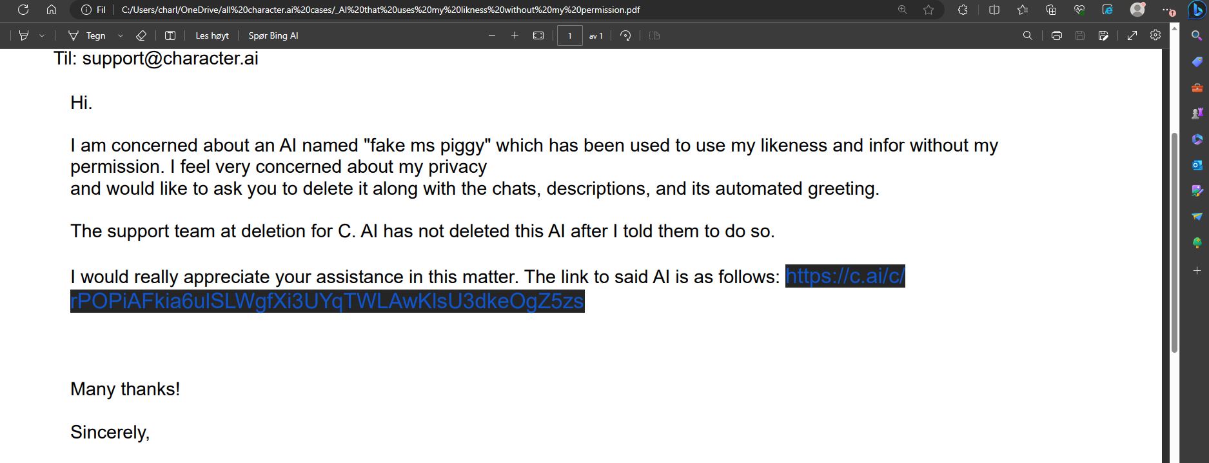Add this page to favorites star
The height and width of the screenshot is (463, 1209).
pyautogui.click(x=929, y=10)
